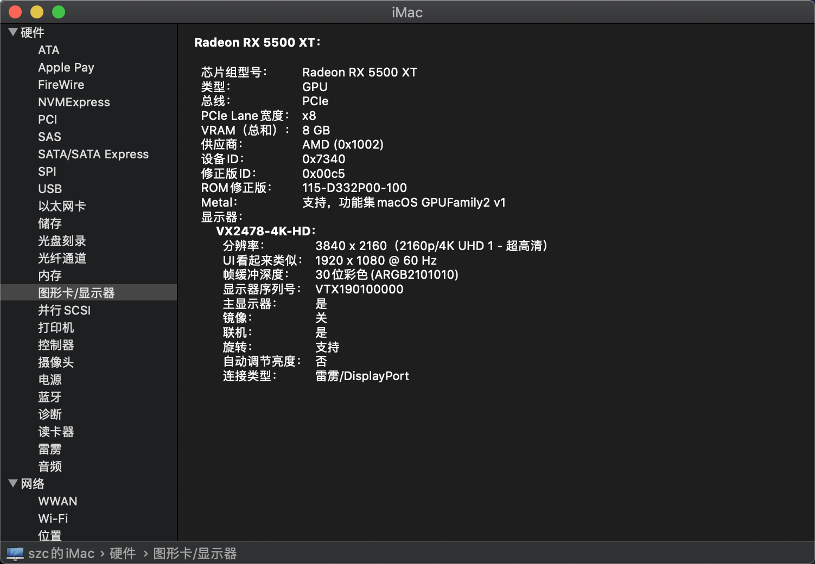
Task: Click 图形卡/显示器 in the bottom path bar
Action: pyautogui.click(x=195, y=554)
